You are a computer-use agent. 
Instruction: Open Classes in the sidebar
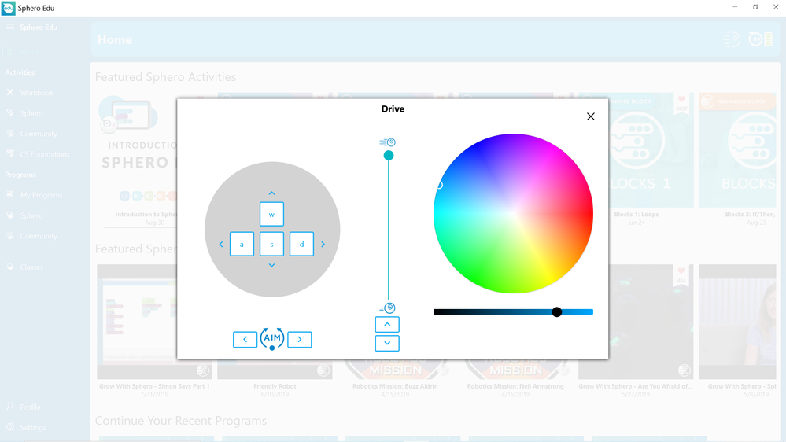tap(30, 267)
